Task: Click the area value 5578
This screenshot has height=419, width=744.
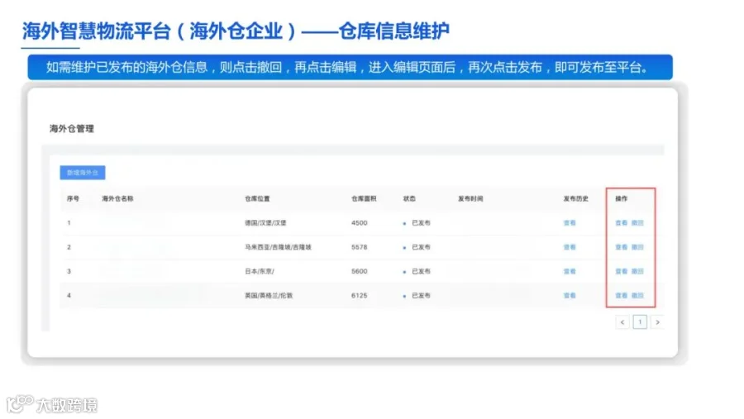Action: tap(360, 247)
